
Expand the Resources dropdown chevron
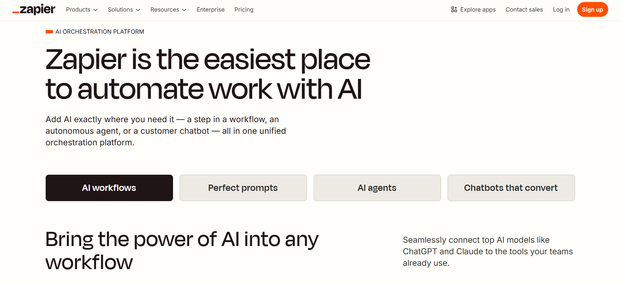184,10
